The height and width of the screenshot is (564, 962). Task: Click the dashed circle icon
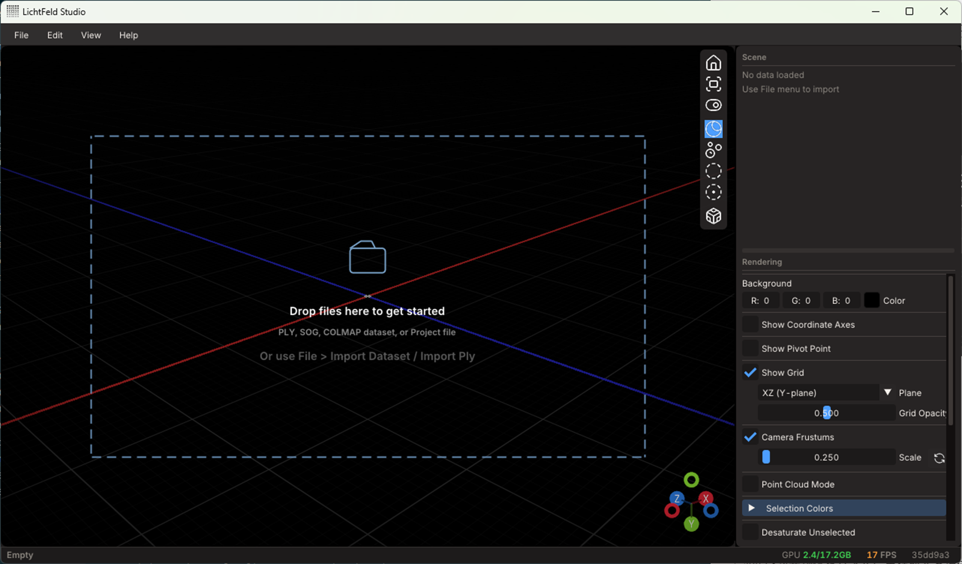coord(713,171)
